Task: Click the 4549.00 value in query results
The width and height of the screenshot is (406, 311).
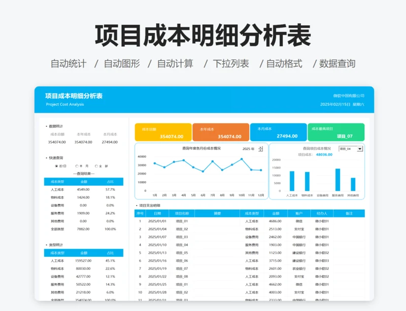Action: click(x=83, y=190)
